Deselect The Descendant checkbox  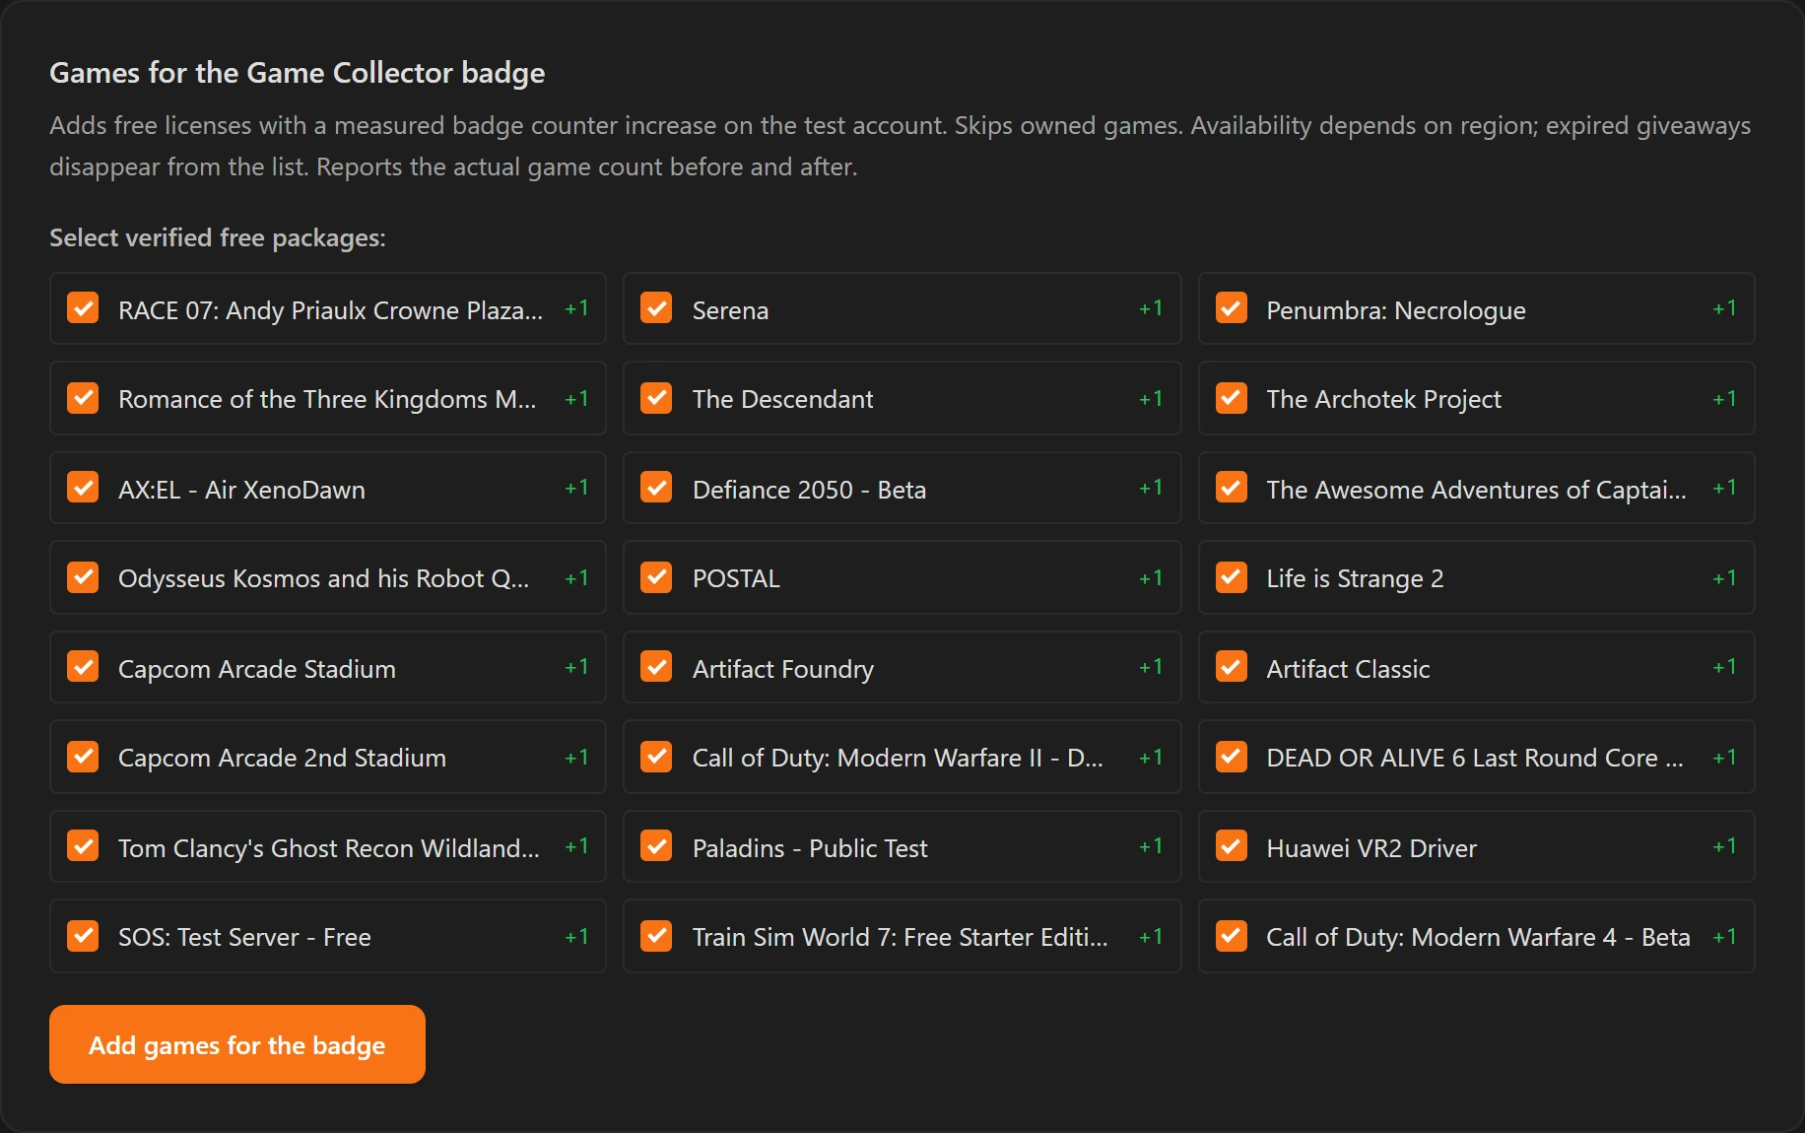pos(656,398)
